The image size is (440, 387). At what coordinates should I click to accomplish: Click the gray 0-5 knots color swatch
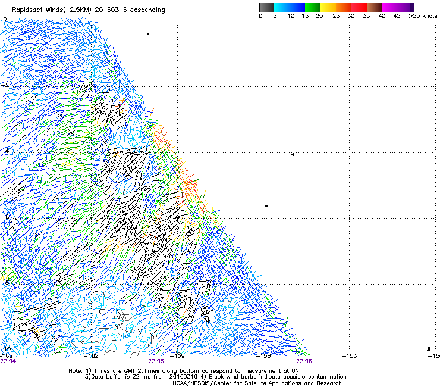point(266,7)
